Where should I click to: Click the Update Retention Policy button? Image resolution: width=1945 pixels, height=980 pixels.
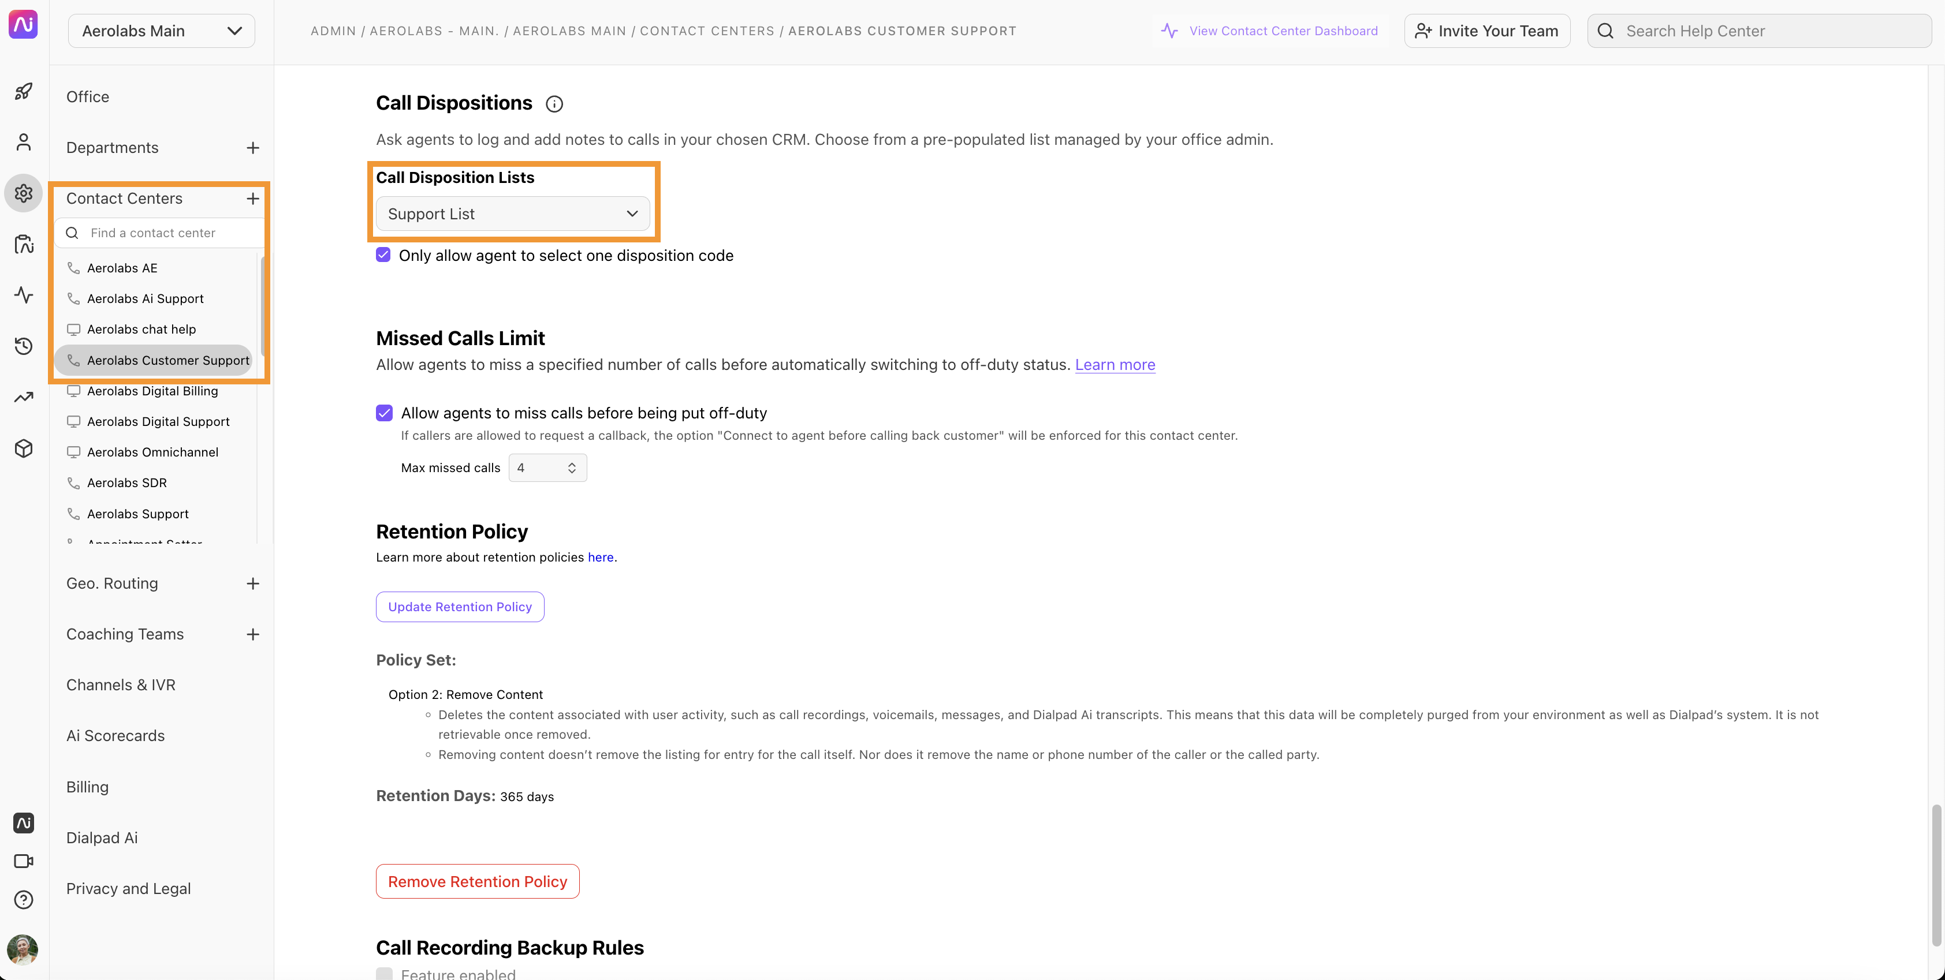tap(460, 606)
